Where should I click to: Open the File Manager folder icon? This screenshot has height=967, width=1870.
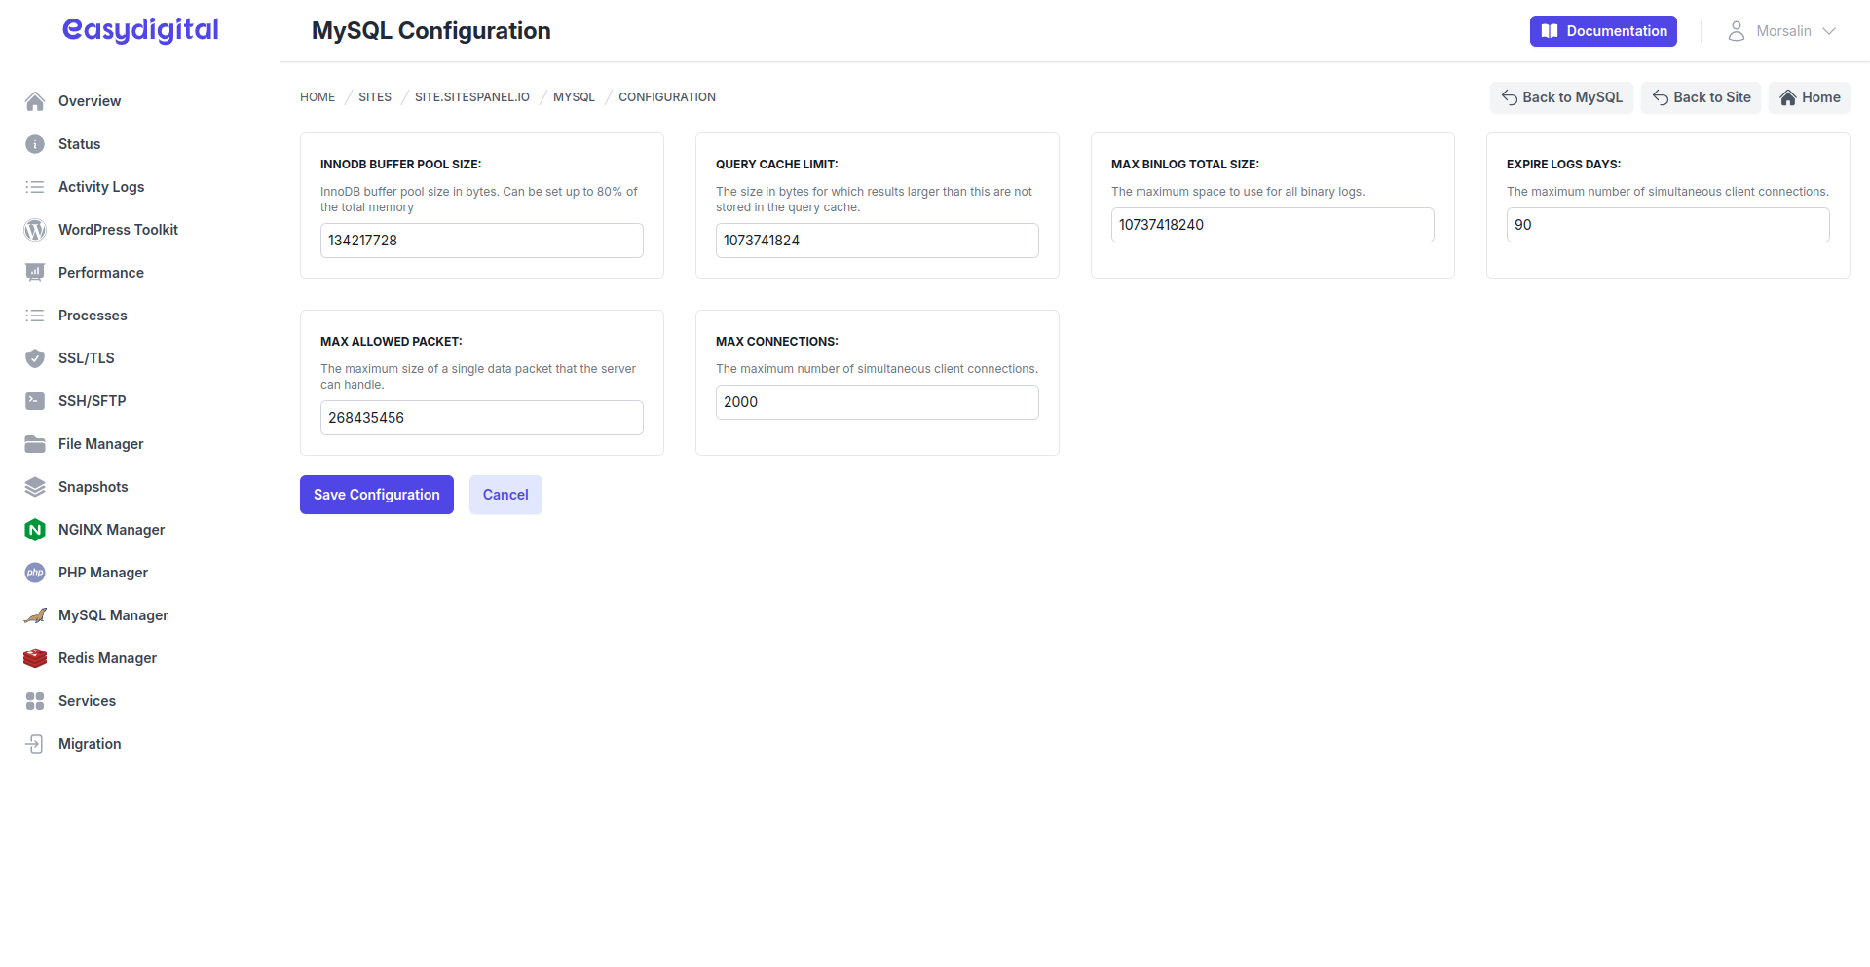[35, 444]
